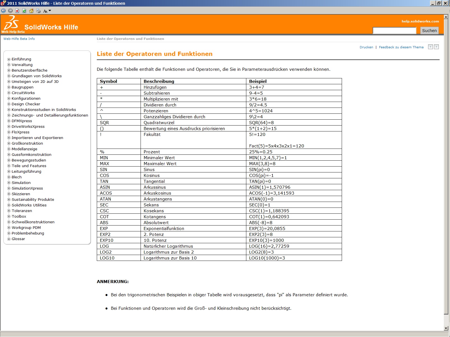Select Modellanzeige in the contents tree
Screen dimensions: 450x337
pyautogui.click(x=24, y=149)
